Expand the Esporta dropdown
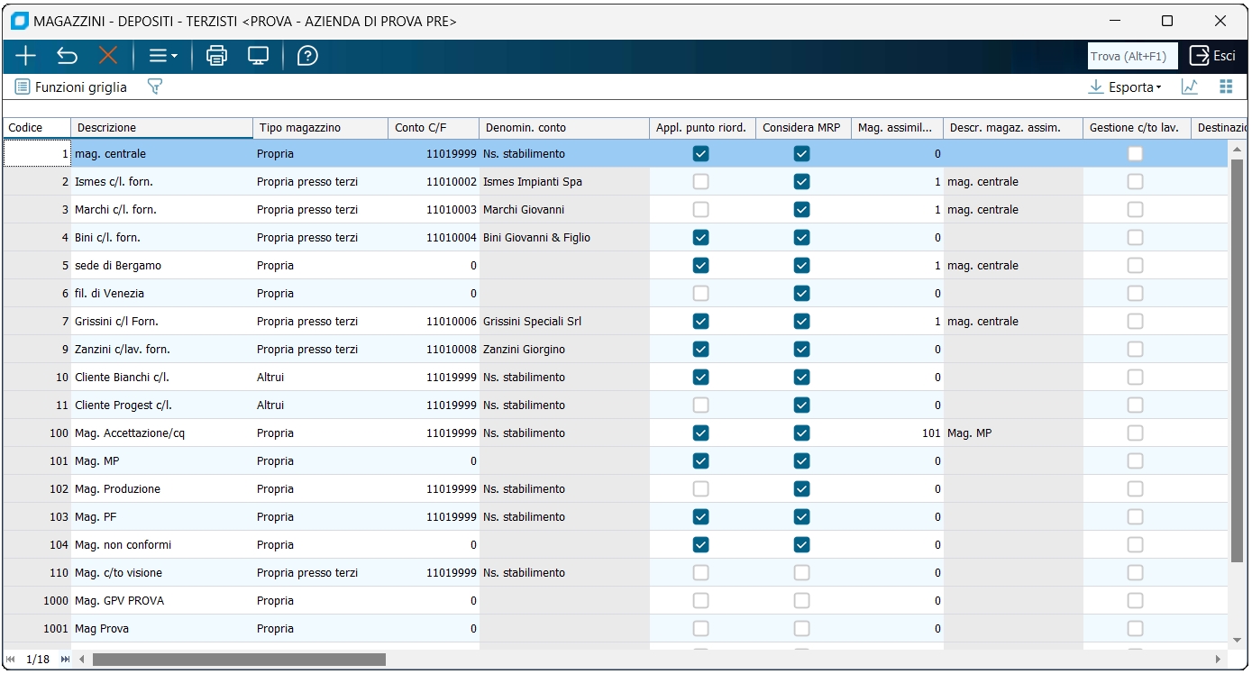Image resolution: width=1252 pixels, height=674 pixels. tap(1125, 87)
